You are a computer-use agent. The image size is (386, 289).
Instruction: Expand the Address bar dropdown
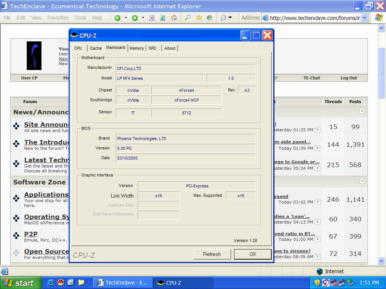coord(365,18)
